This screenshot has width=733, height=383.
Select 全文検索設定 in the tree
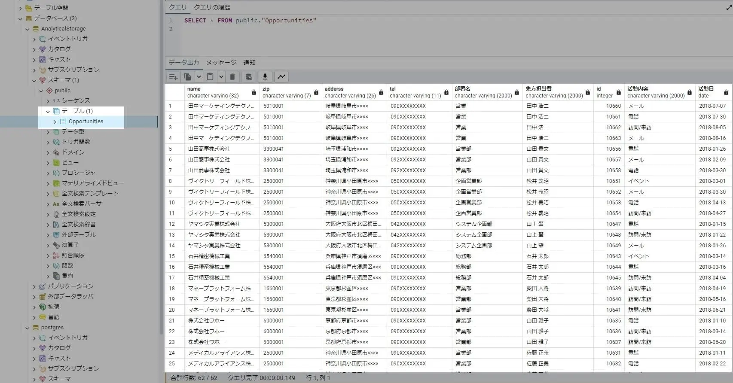[79, 214]
